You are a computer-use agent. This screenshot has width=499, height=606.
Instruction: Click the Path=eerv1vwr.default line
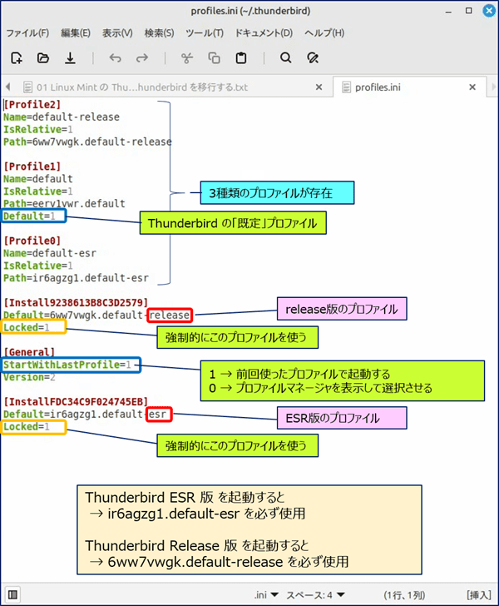point(64,204)
